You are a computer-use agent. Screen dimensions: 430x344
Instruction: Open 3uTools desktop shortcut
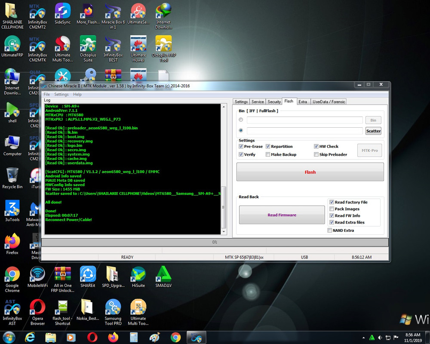tap(12, 211)
